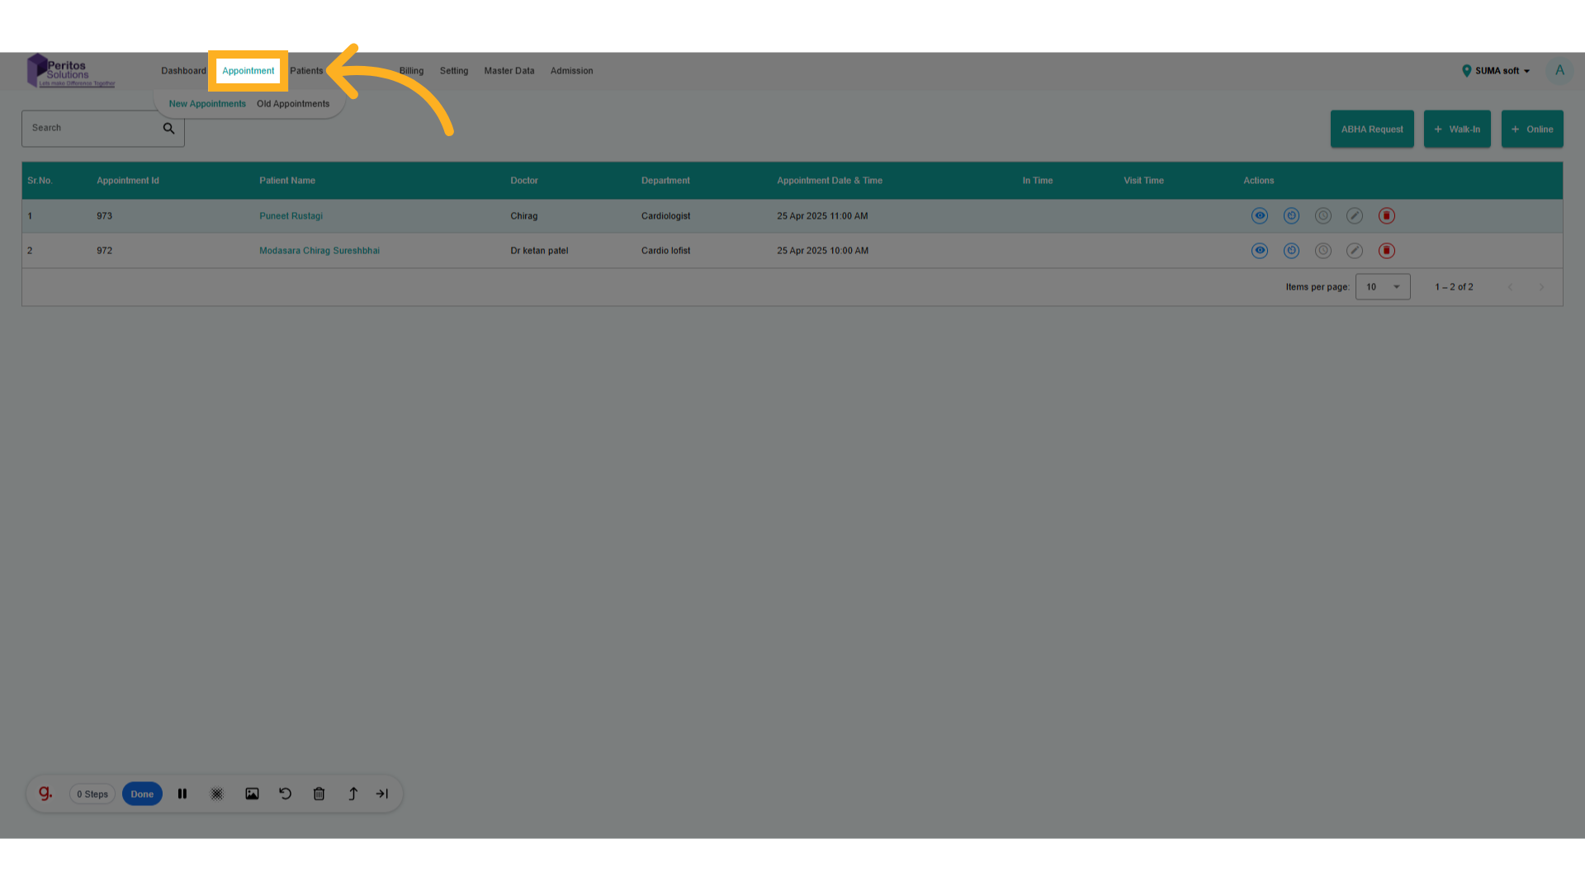View appointment 972 via eye icon
This screenshot has width=1585, height=891.
tap(1259, 250)
